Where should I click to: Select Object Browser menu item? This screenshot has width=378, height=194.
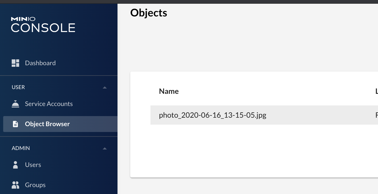pyautogui.click(x=60, y=124)
